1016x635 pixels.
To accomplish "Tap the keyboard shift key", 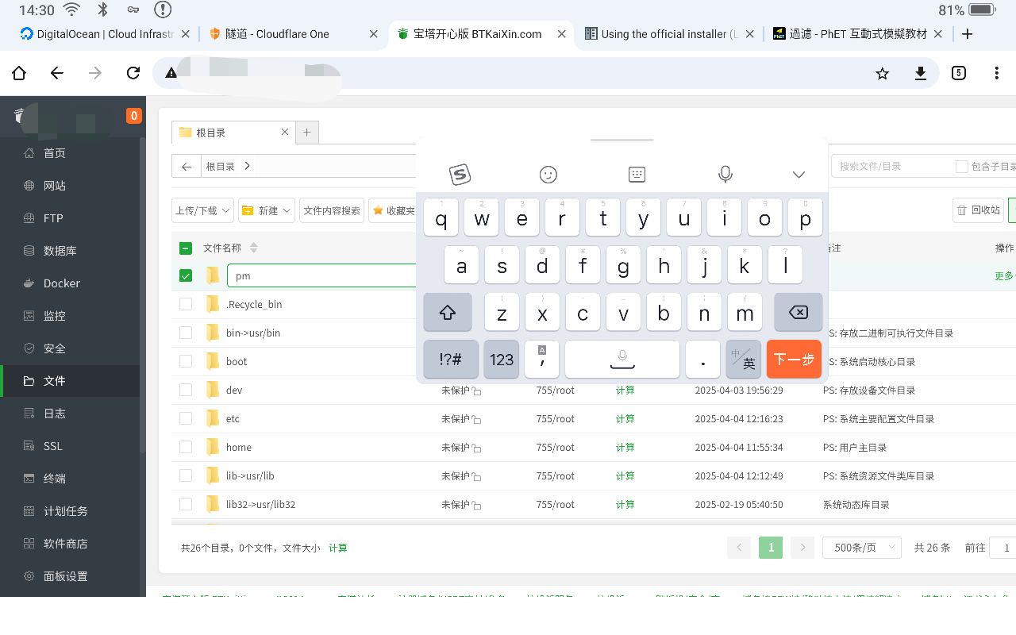I will [448, 313].
